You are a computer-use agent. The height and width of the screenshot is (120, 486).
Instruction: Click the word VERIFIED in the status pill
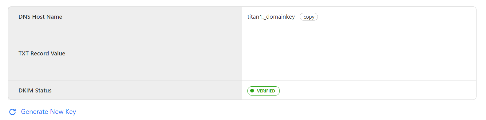pyautogui.click(x=266, y=91)
